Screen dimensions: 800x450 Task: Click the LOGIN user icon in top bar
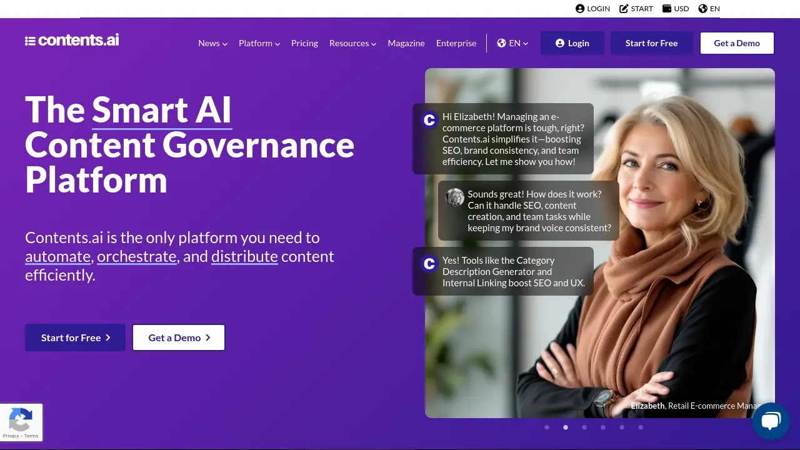tap(580, 9)
